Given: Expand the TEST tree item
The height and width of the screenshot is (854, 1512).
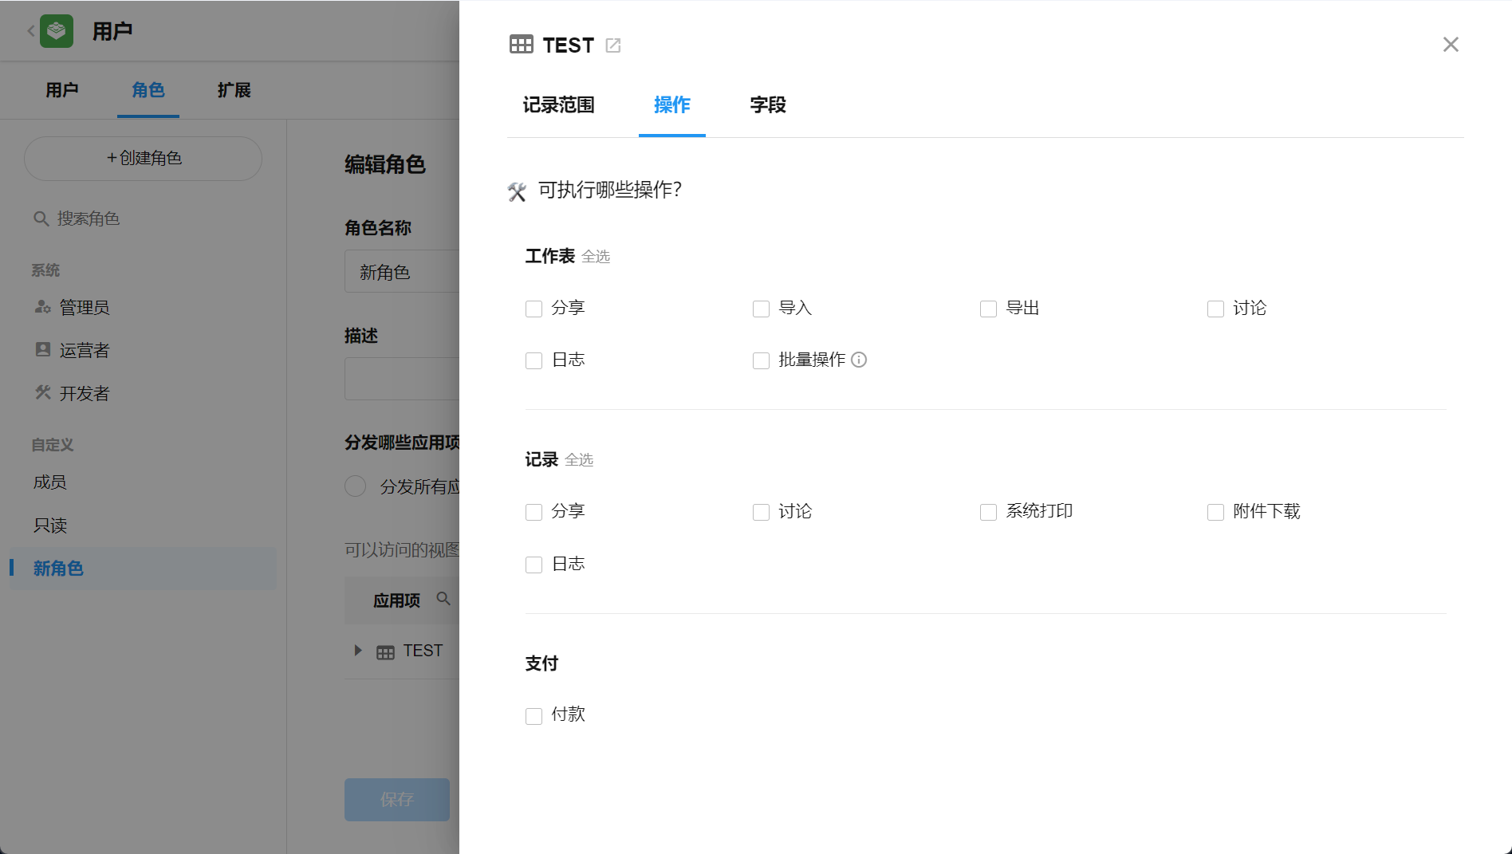Looking at the screenshot, I should click(358, 651).
